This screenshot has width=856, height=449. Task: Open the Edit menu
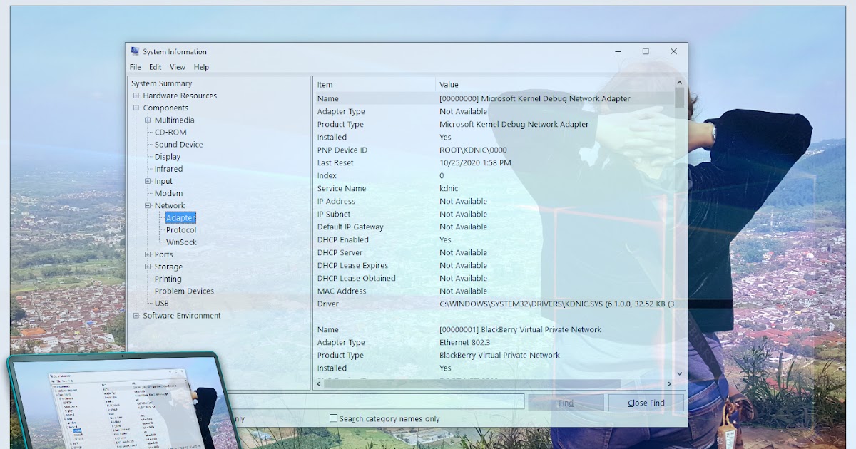[155, 67]
